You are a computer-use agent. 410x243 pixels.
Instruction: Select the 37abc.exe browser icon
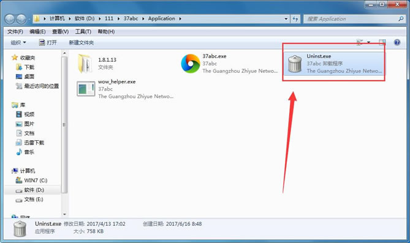191,64
